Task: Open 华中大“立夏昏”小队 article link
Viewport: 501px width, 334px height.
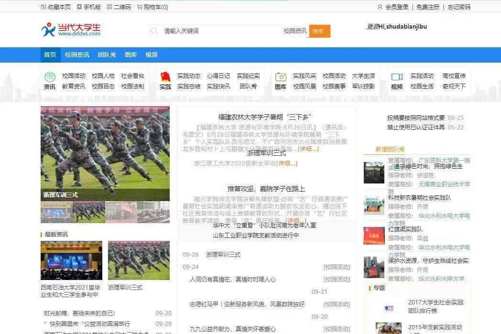Action: [x=264, y=226]
